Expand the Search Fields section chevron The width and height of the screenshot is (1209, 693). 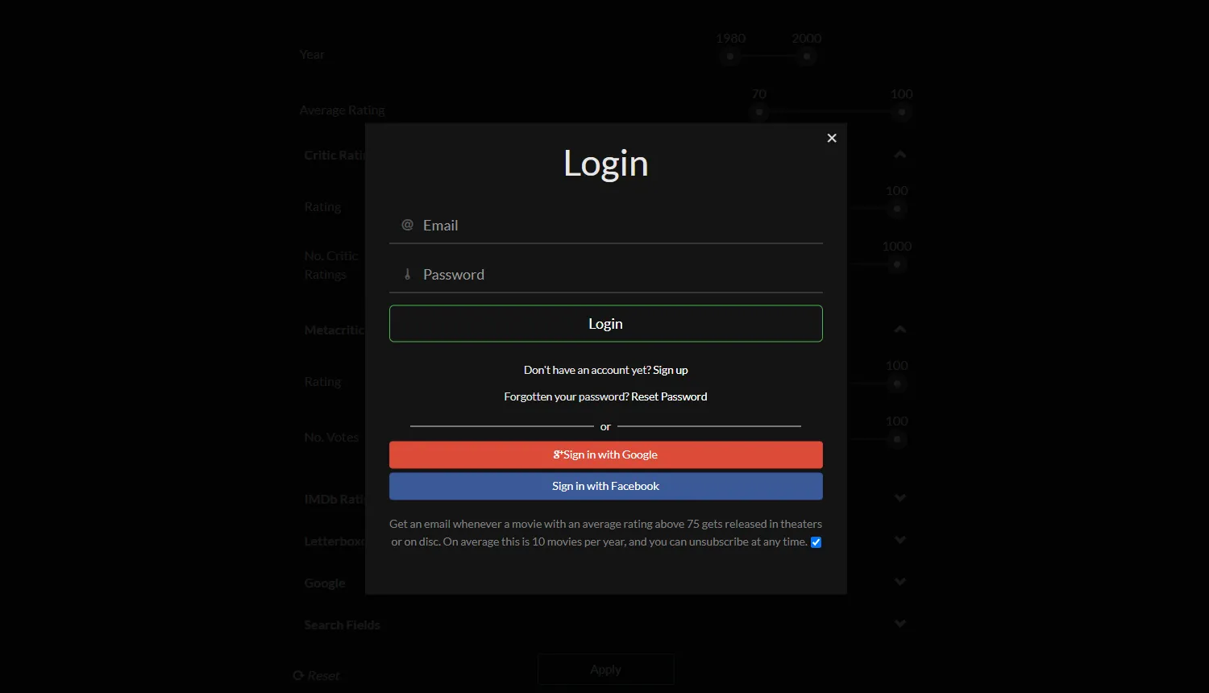click(x=900, y=624)
